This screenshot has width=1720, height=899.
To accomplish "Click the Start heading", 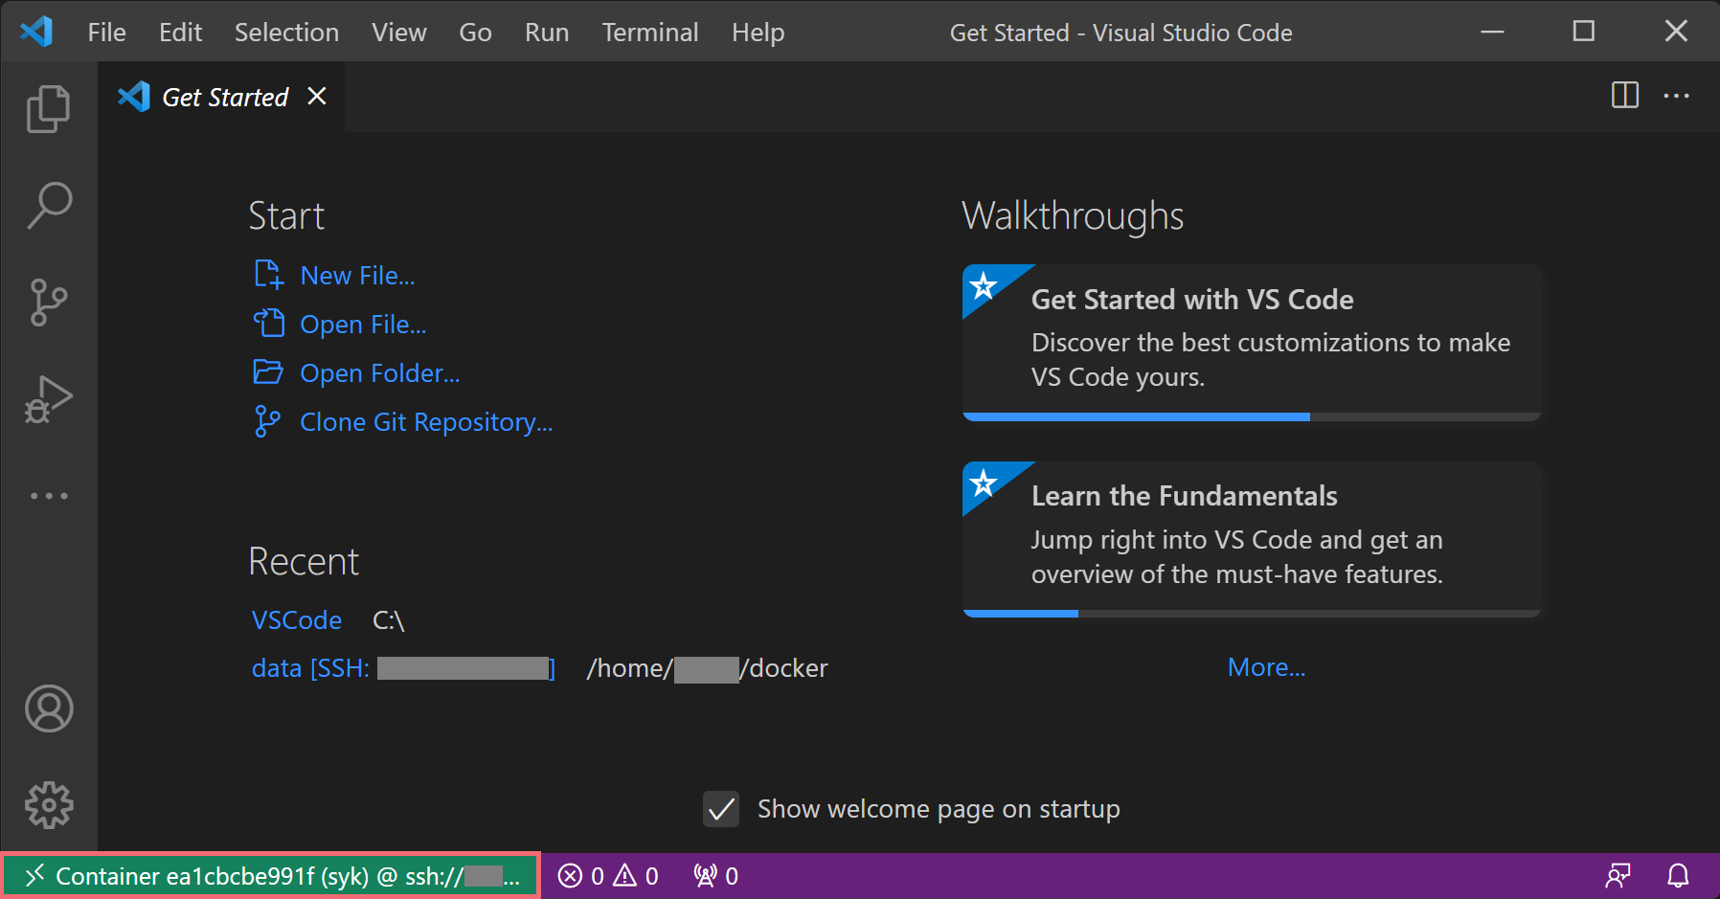I will tap(286, 216).
